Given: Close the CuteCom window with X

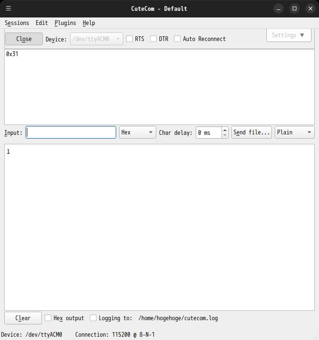Looking at the screenshot, I should 311,8.
